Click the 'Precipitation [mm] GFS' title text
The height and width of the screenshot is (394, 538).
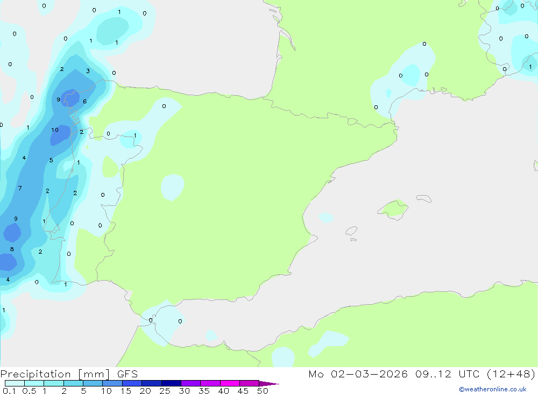[x=69, y=374]
